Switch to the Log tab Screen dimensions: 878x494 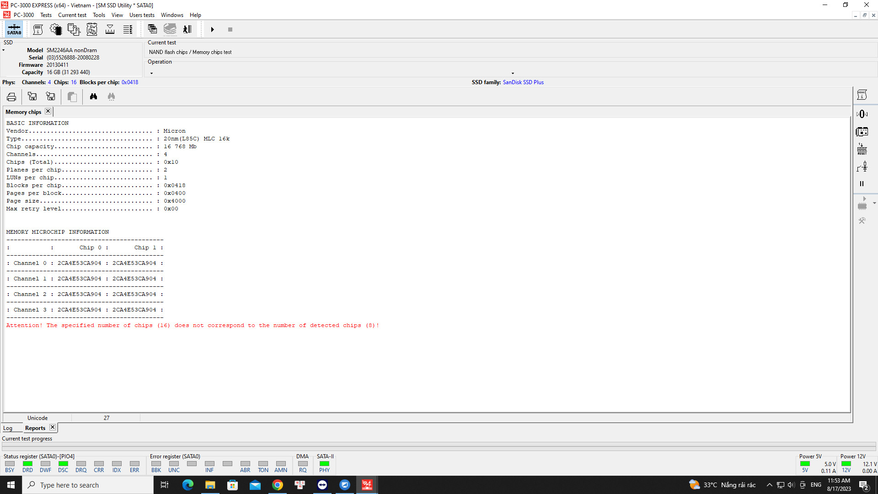8,428
